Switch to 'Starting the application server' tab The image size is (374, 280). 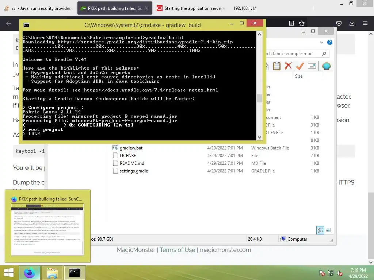click(x=191, y=8)
